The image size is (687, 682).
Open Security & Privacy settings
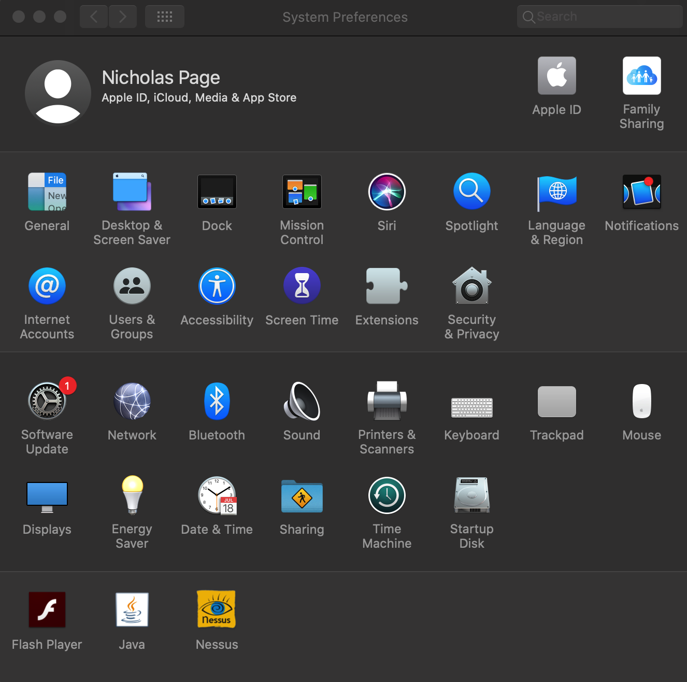[x=471, y=287]
